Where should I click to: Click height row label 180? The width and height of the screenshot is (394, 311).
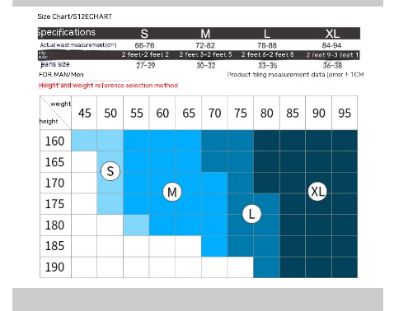pos(55,225)
